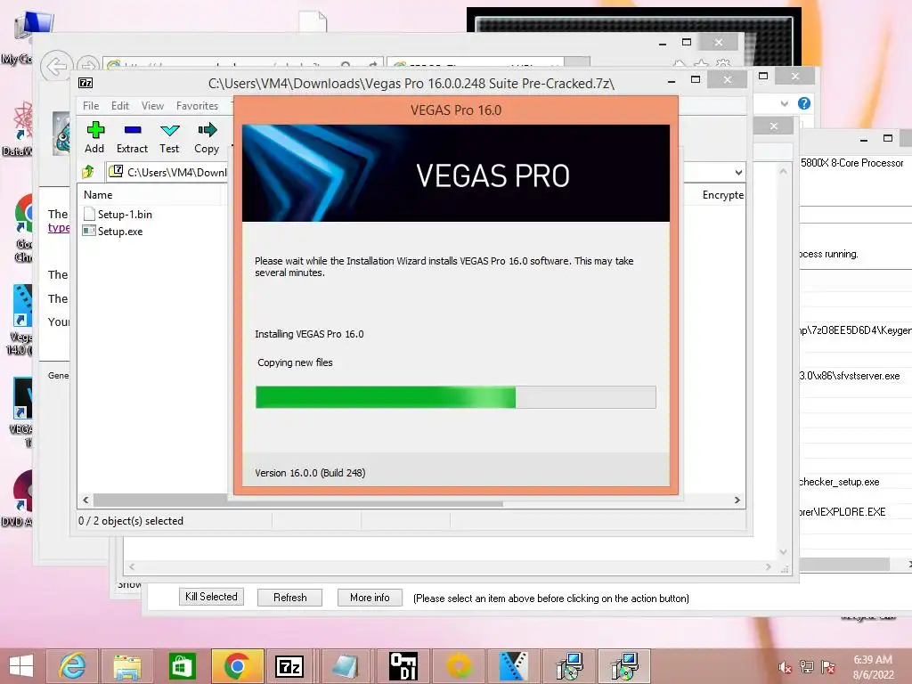Click the Copy icon in 7-Zip toolbar
The width and height of the screenshot is (912, 684).
207,130
